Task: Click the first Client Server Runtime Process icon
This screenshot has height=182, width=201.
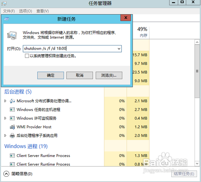Action: 12,155
